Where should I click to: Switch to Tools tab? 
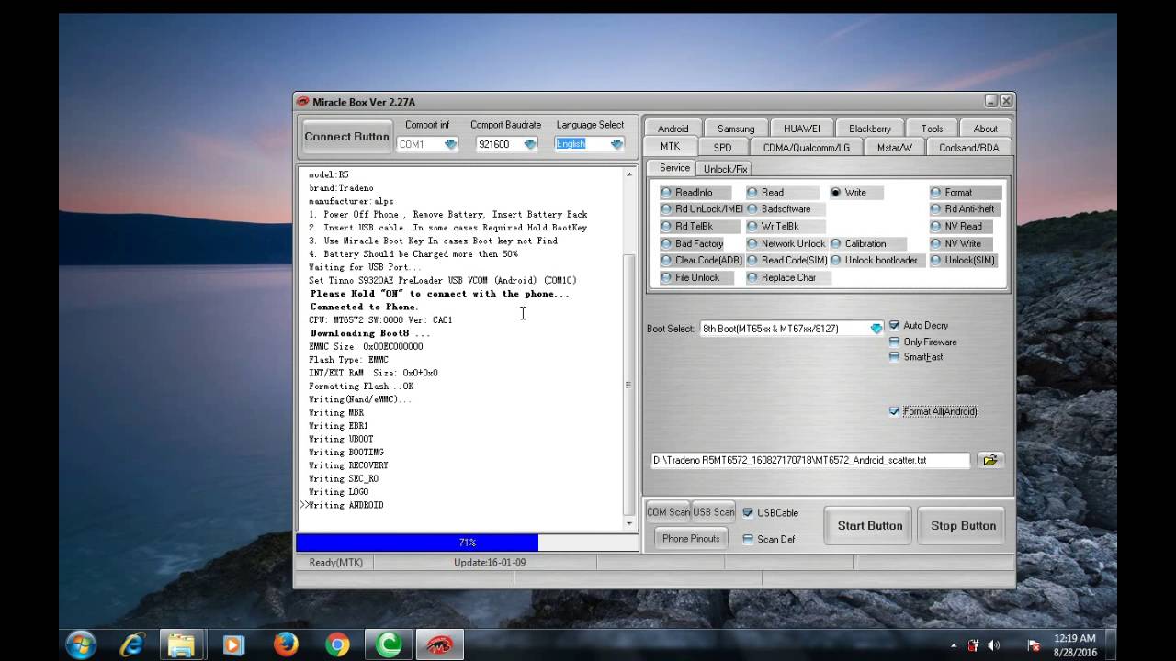(x=932, y=129)
